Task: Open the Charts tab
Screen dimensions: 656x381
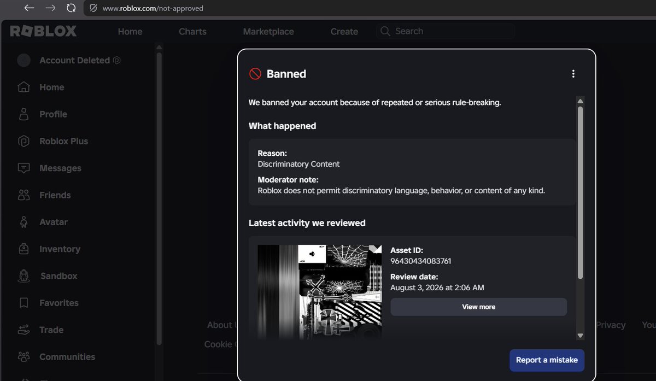Action: (x=192, y=31)
